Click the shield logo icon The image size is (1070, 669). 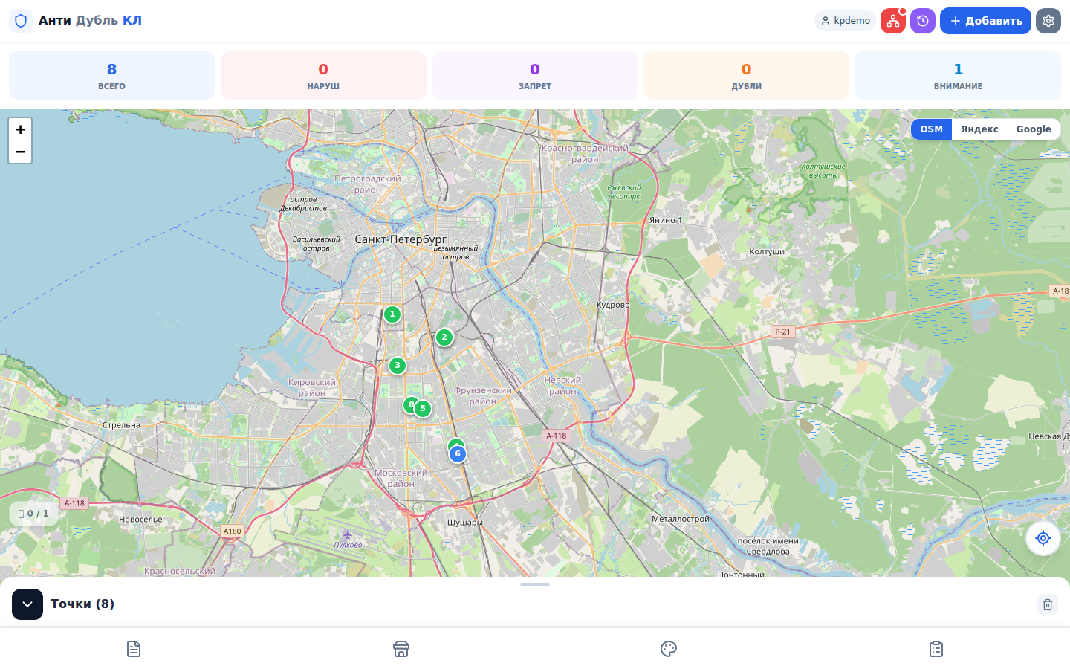21,21
